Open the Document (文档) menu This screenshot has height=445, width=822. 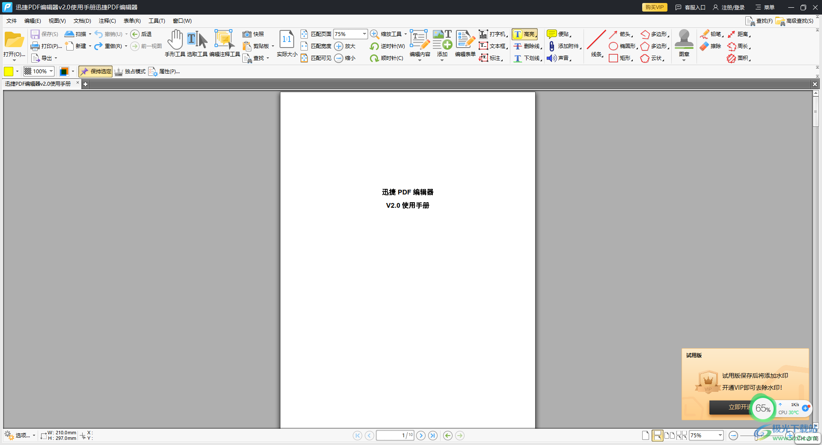point(82,21)
